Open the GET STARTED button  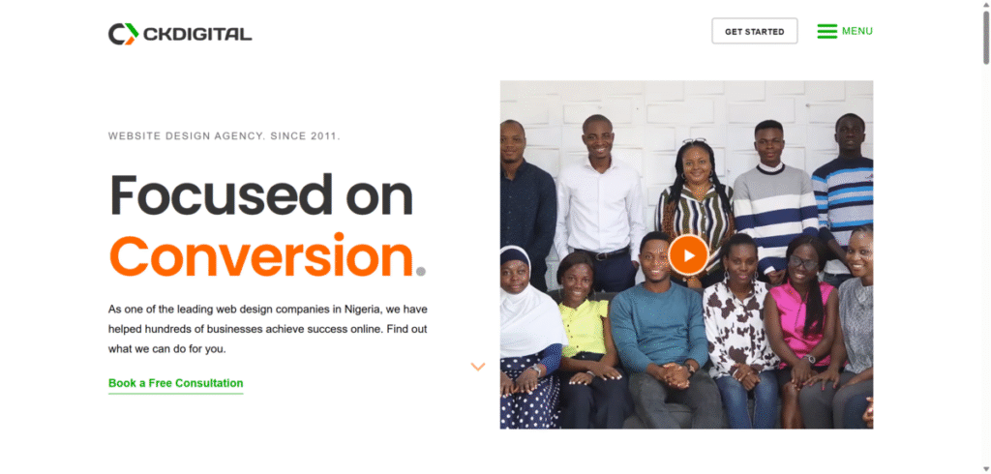point(755,31)
